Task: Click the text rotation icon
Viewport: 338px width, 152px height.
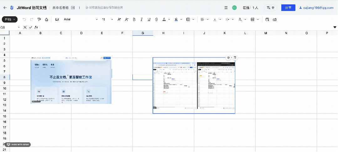Action: (x=240, y=19)
